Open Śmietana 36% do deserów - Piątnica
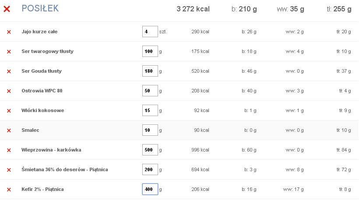Viewport: 359px width, 201px height. click(64, 169)
